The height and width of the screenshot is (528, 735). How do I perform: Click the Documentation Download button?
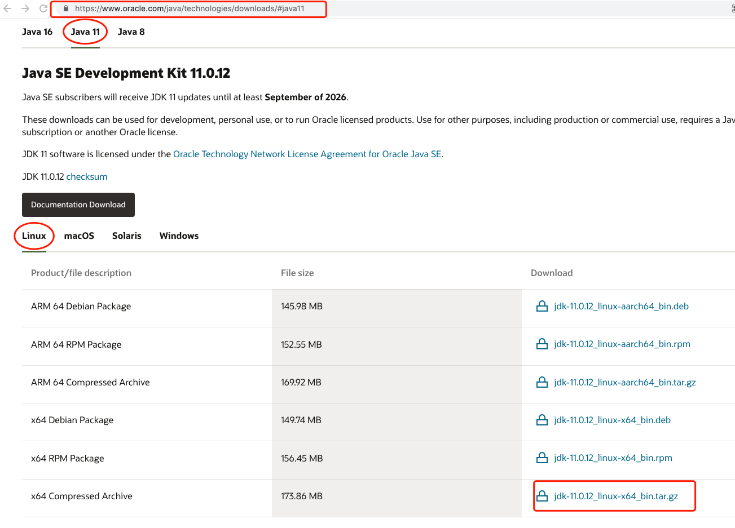click(x=78, y=205)
